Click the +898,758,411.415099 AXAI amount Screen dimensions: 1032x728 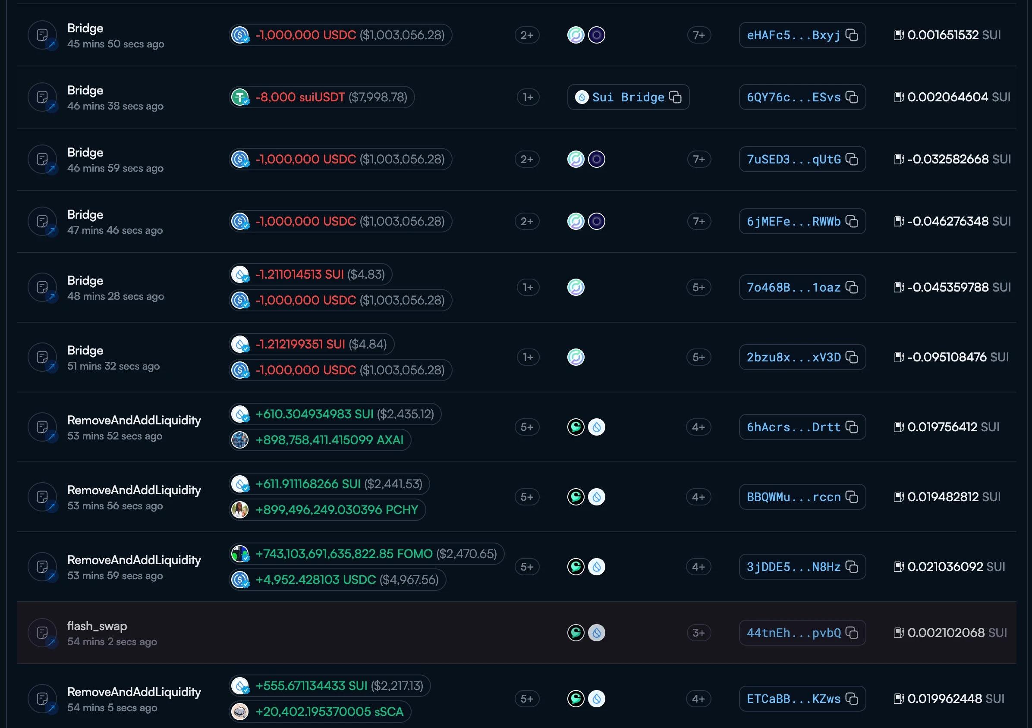pos(330,440)
